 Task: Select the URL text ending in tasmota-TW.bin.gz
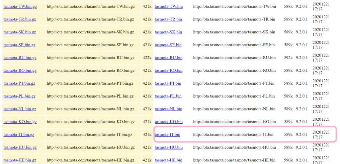[91, 7]
